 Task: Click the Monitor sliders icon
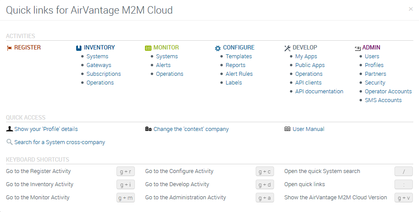click(x=148, y=48)
